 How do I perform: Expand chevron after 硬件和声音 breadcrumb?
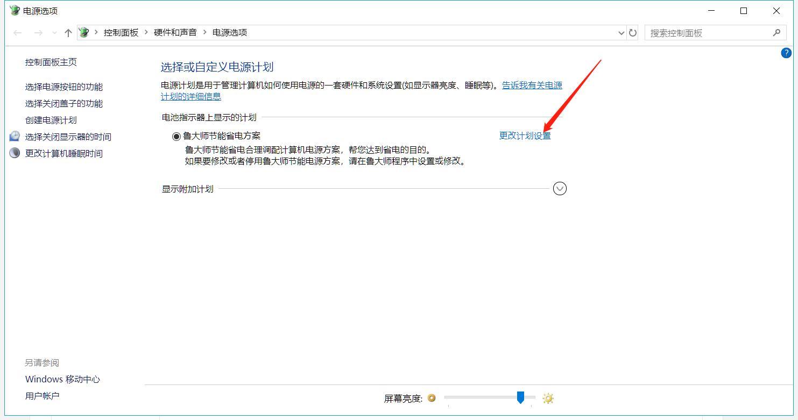pyautogui.click(x=204, y=32)
